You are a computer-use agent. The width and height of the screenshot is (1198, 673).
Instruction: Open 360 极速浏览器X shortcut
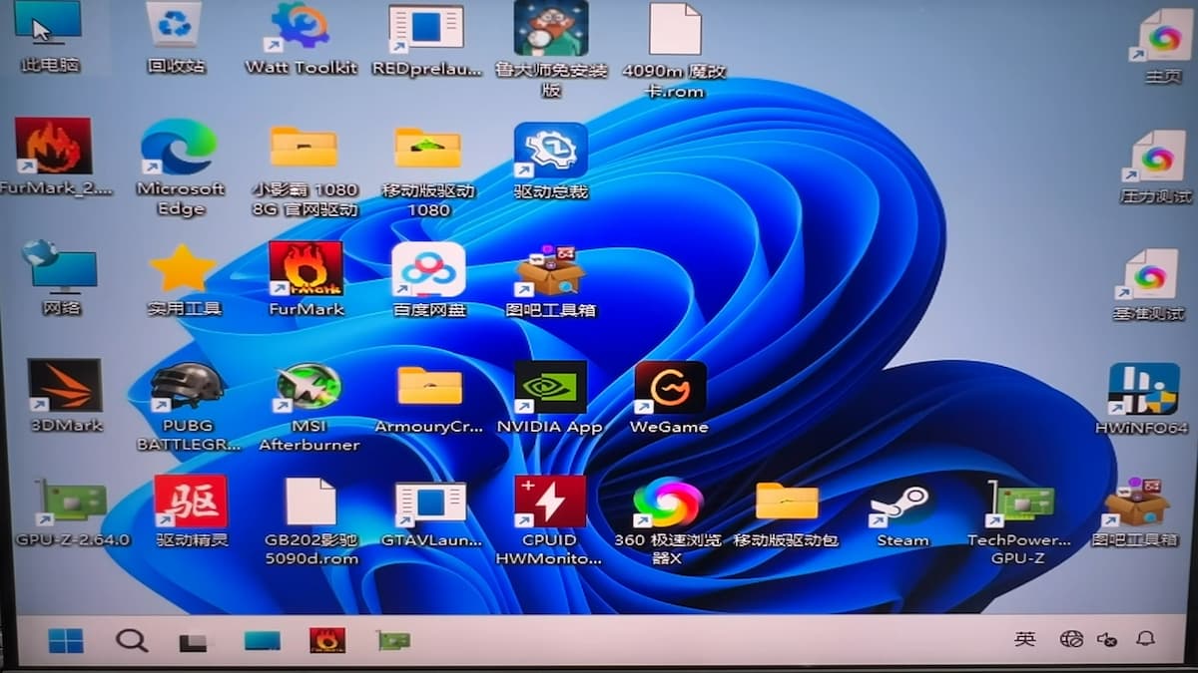click(x=668, y=521)
